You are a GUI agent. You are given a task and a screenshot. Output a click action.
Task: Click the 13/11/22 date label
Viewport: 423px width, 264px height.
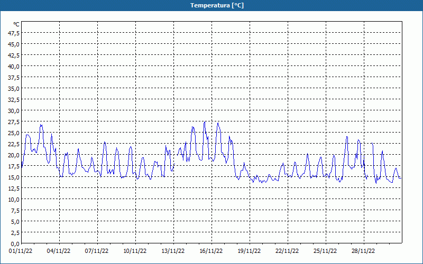click(173, 251)
